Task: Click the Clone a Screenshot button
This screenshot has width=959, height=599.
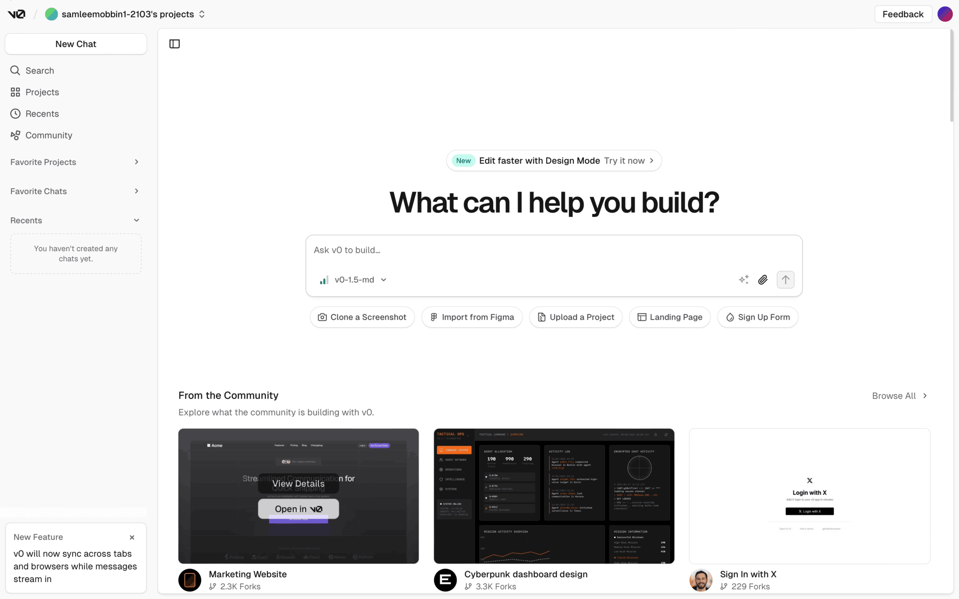Action: click(362, 317)
